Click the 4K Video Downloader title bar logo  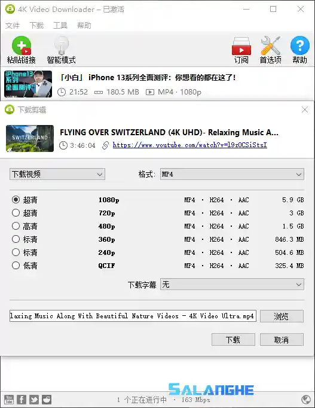coord(10,9)
